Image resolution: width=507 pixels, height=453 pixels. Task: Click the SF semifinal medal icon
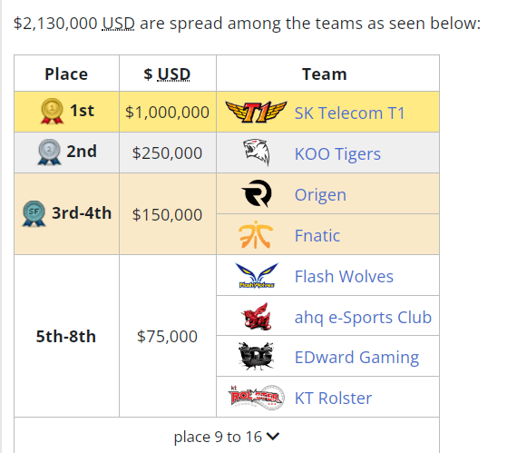point(34,213)
